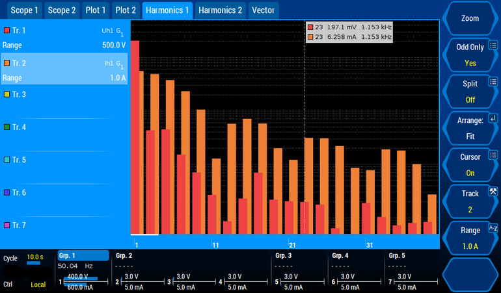501x293 pixels.
Task: Select the Grp. 3 group
Action: (284, 256)
